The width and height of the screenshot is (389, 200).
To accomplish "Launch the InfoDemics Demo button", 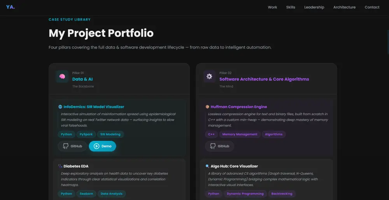I will coord(102,146).
